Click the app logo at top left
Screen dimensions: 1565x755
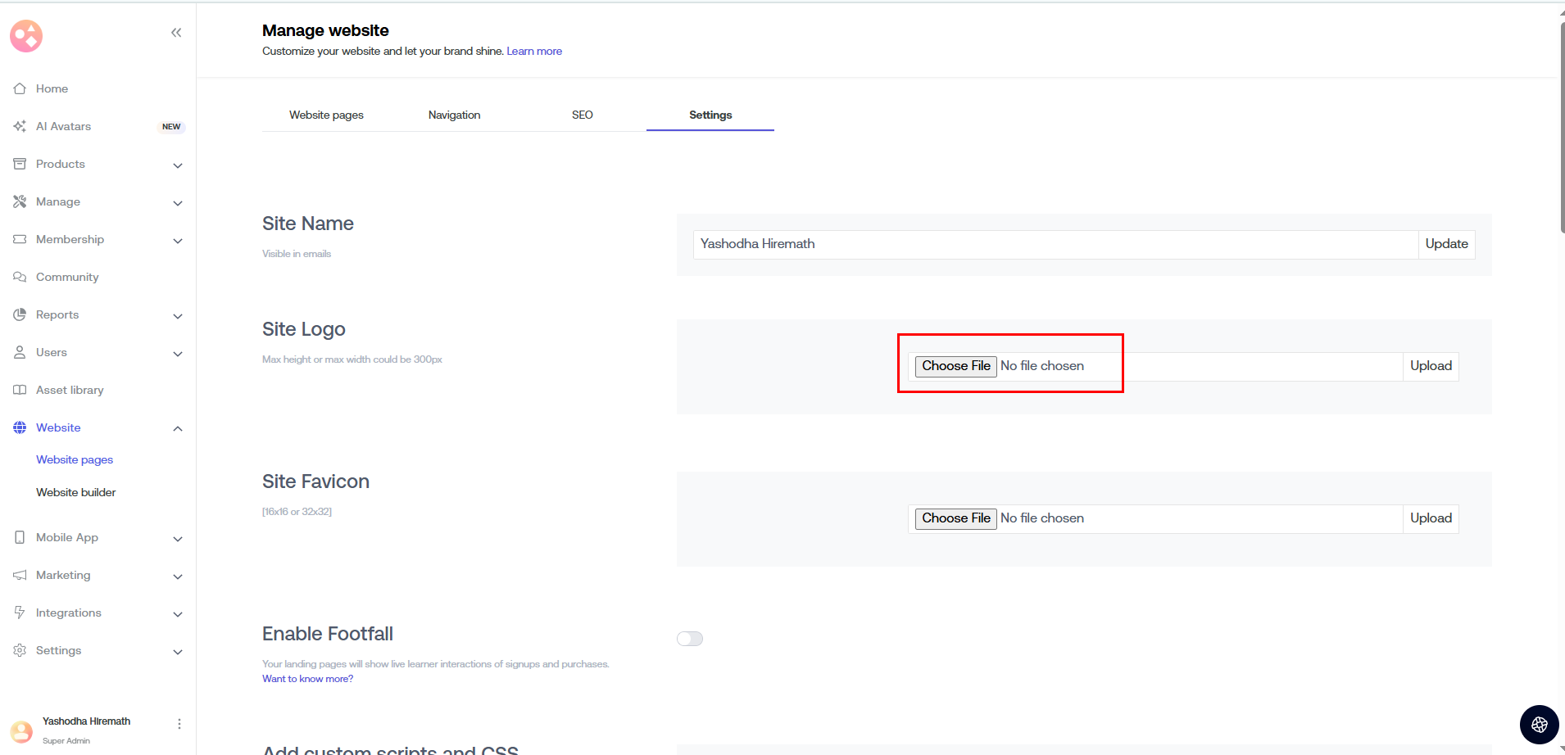coord(26,36)
